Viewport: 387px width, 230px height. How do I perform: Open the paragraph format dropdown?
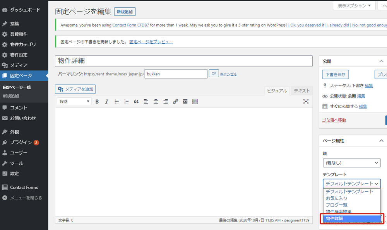pyautogui.click(x=74, y=102)
